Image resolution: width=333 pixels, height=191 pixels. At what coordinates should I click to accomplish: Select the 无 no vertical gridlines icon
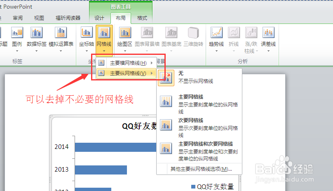pos(166,78)
